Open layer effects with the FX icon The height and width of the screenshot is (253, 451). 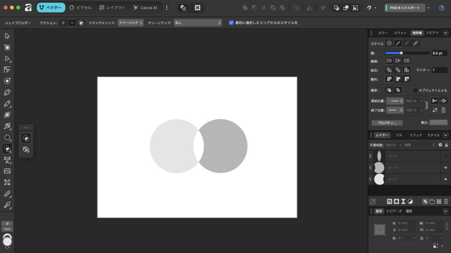pos(389,201)
